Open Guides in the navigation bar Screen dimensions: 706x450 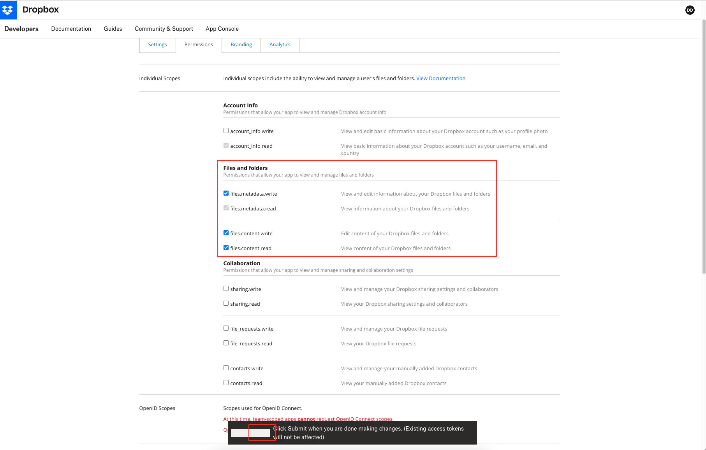pos(113,29)
